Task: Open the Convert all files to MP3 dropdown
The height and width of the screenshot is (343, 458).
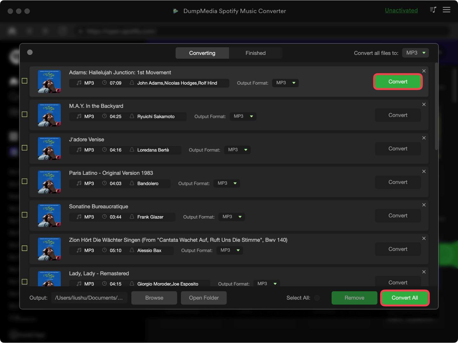Action: click(415, 53)
